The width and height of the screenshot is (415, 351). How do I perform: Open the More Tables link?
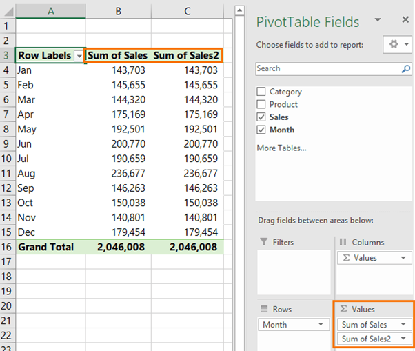281,148
